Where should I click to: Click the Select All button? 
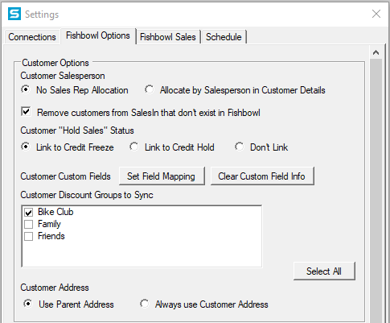click(324, 271)
